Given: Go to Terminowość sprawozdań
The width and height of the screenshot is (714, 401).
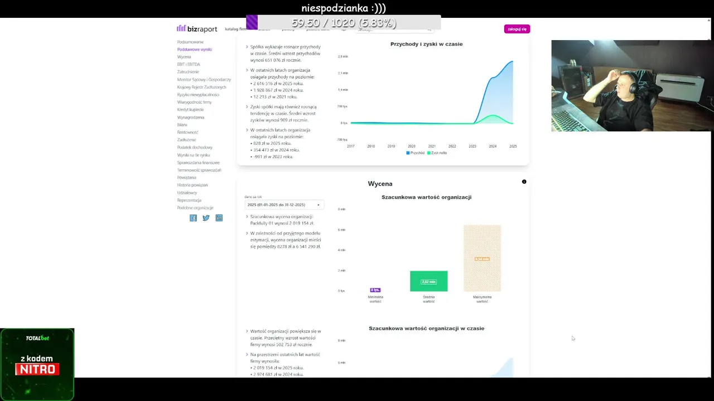Looking at the screenshot, I should pos(199,170).
